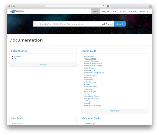Open the Plugins link

pos(88,94)
